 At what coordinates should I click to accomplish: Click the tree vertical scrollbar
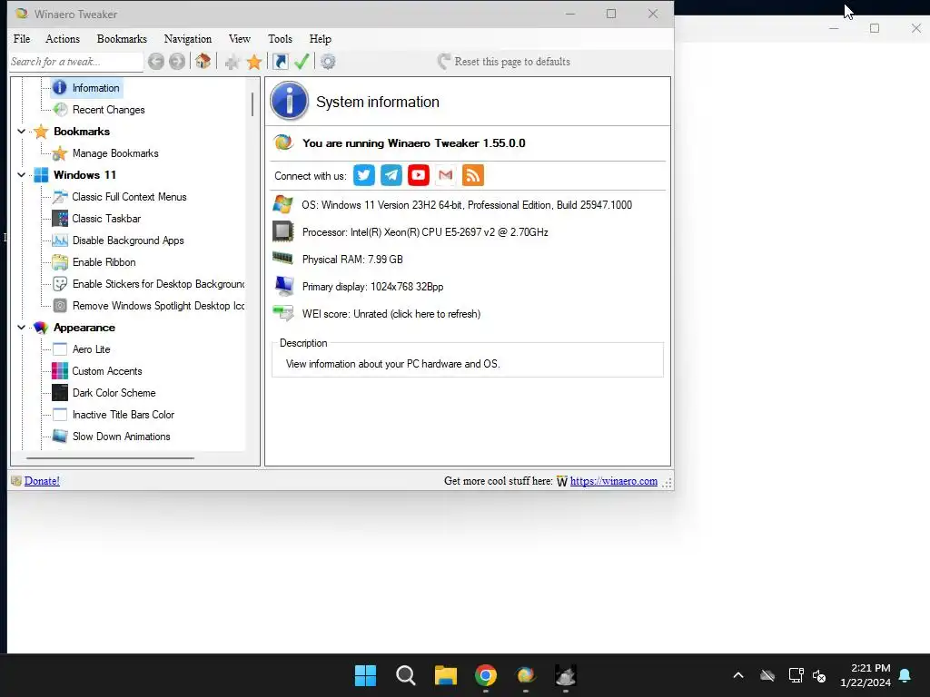click(x=252, y=104)
